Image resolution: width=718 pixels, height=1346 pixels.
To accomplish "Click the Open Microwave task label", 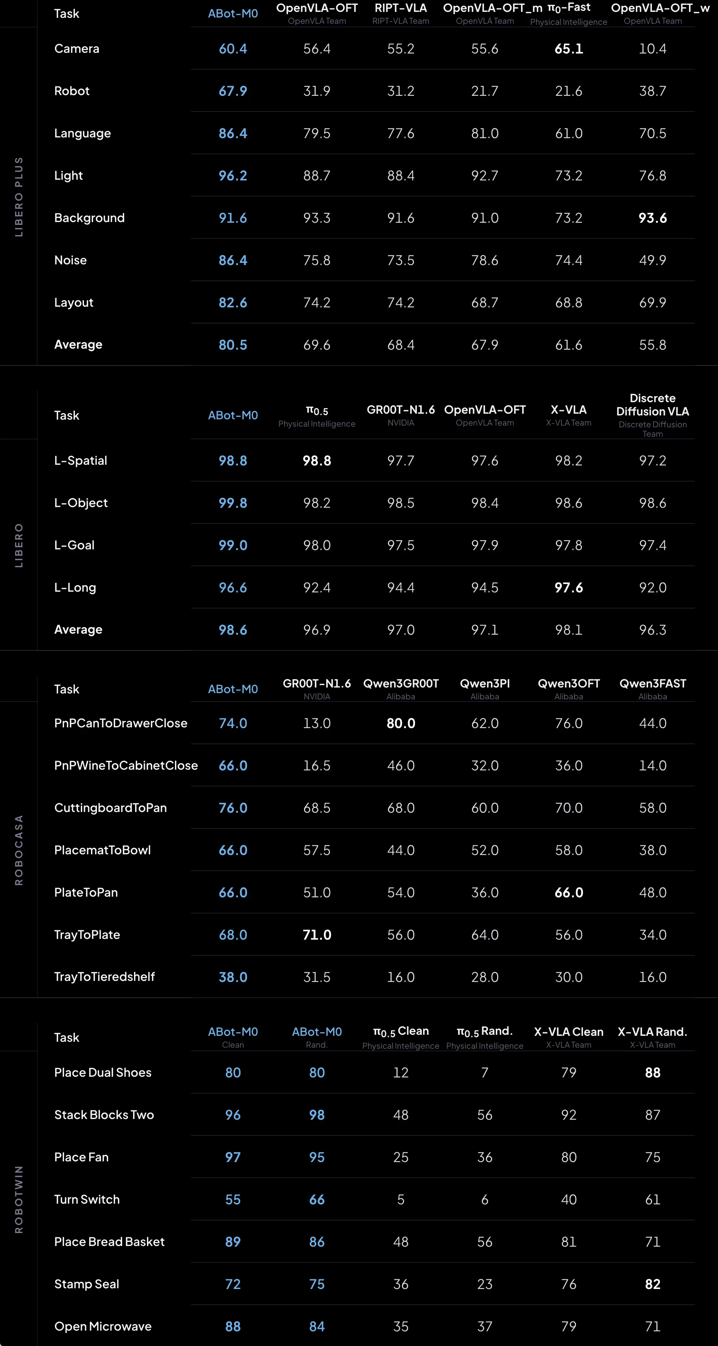I will pyautogui.click(x=103, y=1326).
